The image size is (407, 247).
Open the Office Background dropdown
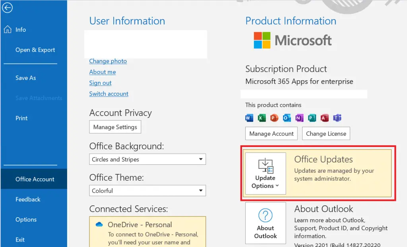click(x=147, y=159)
